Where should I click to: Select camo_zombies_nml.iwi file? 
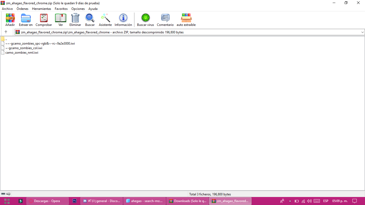tap(20, 53)
